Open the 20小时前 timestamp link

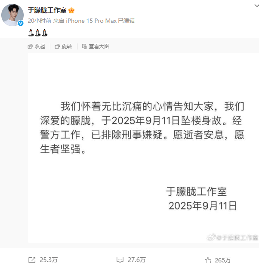(x=40, y=21)
